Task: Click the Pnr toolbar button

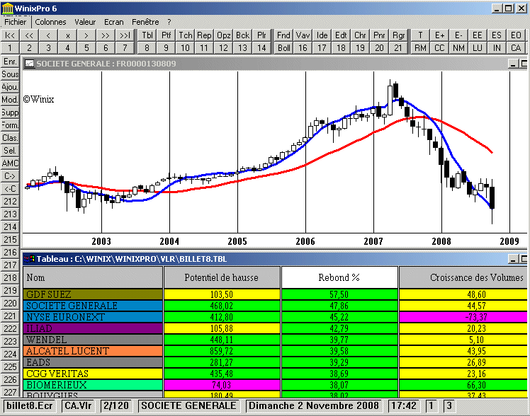Action: click(x=379, y=35)
